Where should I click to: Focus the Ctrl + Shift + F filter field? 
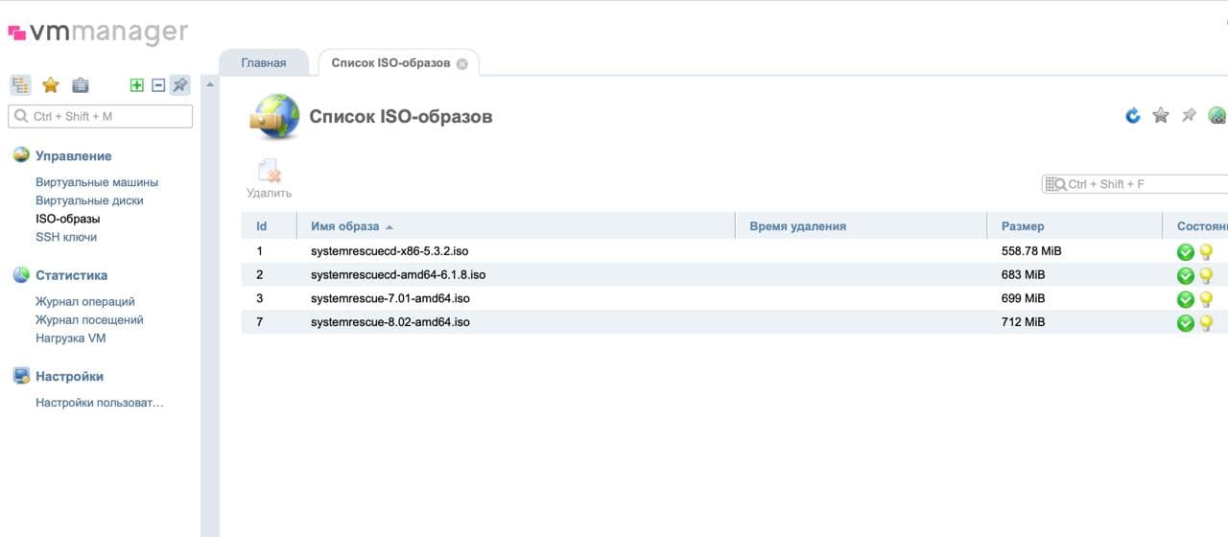[1135, 184]
